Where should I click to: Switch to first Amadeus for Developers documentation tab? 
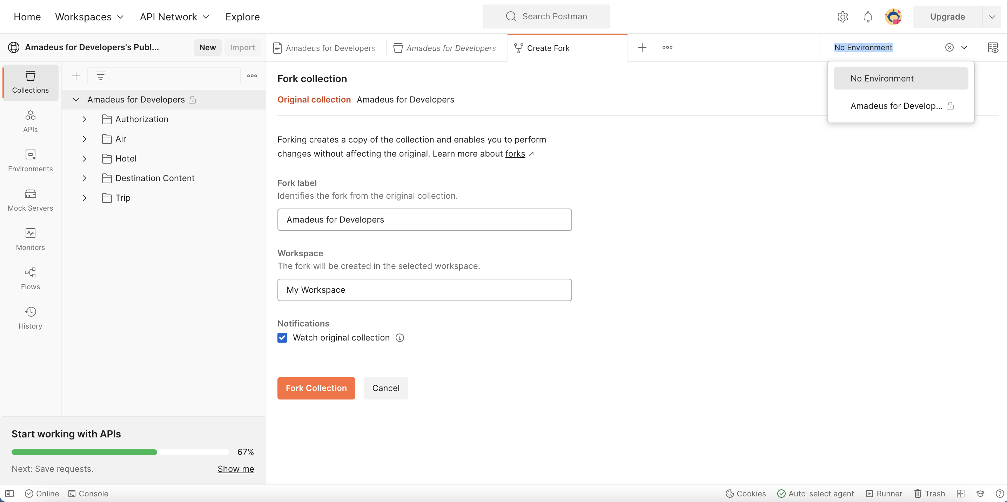point(326,48)
